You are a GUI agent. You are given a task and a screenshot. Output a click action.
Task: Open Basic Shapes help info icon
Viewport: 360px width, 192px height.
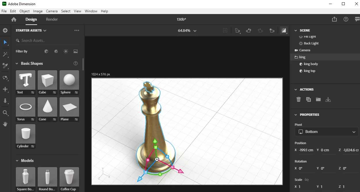pos(76,63)
